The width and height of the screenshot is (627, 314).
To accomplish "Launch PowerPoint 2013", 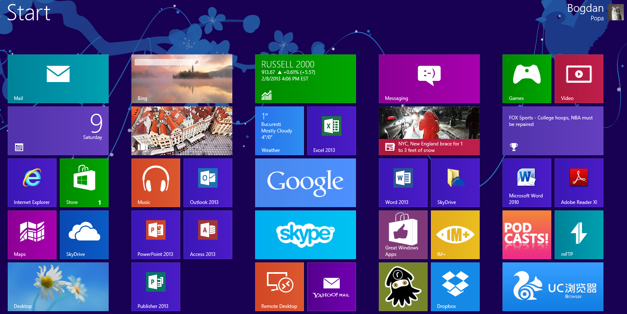I will pyautogui.click(x=156, y=234).
